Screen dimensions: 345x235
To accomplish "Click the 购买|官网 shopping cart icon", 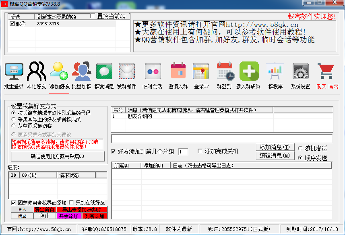I will (326, 71).
